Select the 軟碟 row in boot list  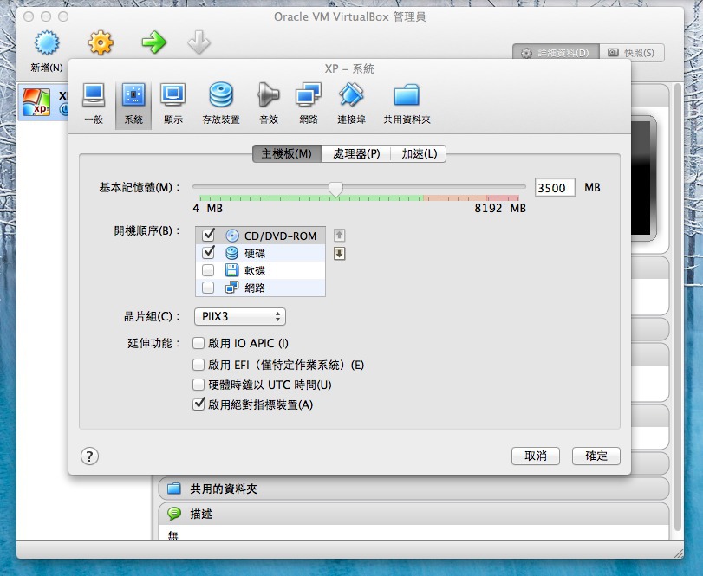[x=260, y=270]
